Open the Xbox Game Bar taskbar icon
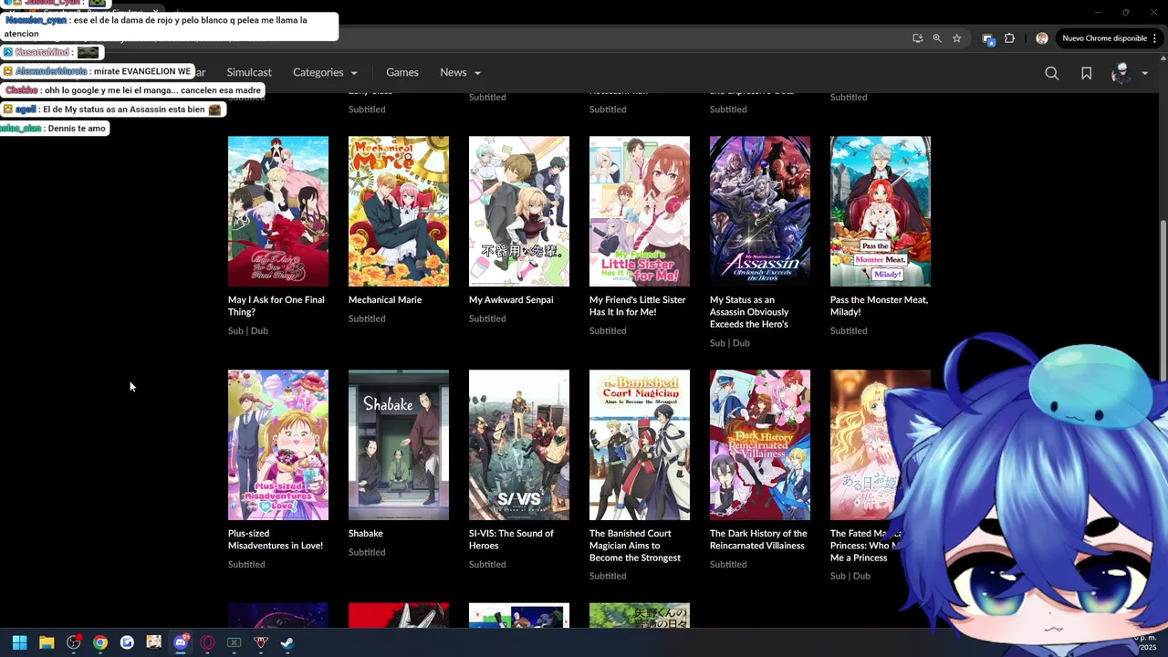This screenshot has width=1168, height=657. pos(234,642)
